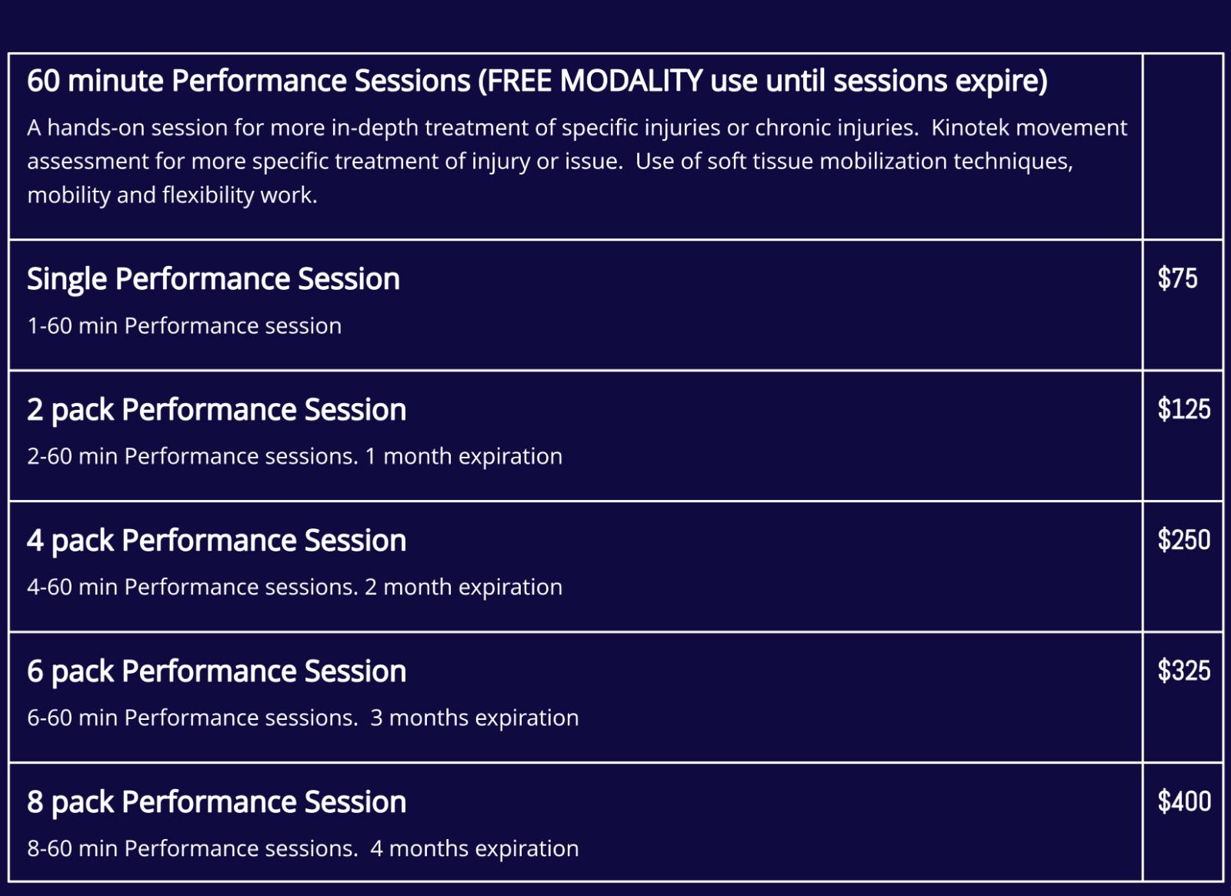Viewport: 1231px width, 896px height.
Task: Click the '60 minute Performance Sessions' title text
Action: [x=249, y=81]
